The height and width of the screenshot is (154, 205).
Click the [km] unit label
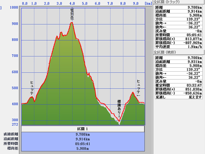148,4
